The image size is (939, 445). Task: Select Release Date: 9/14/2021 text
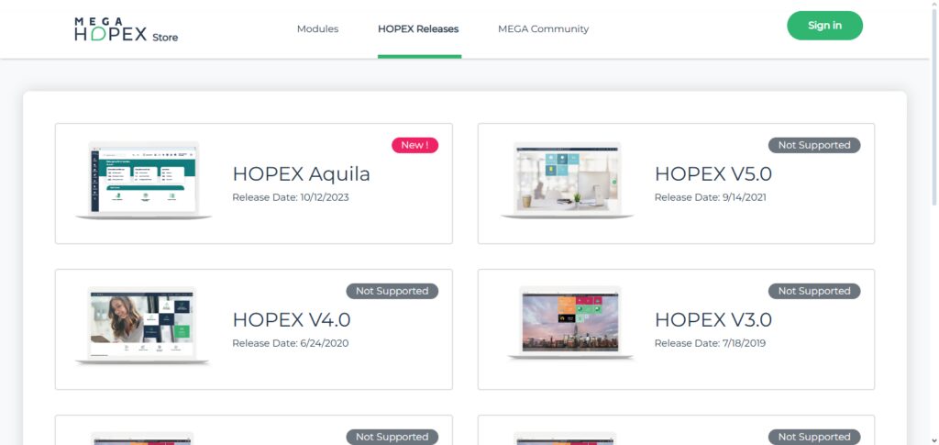click(711, 197)
